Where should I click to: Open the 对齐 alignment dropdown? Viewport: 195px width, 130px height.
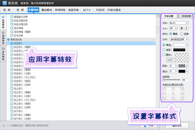coord(179,39)
